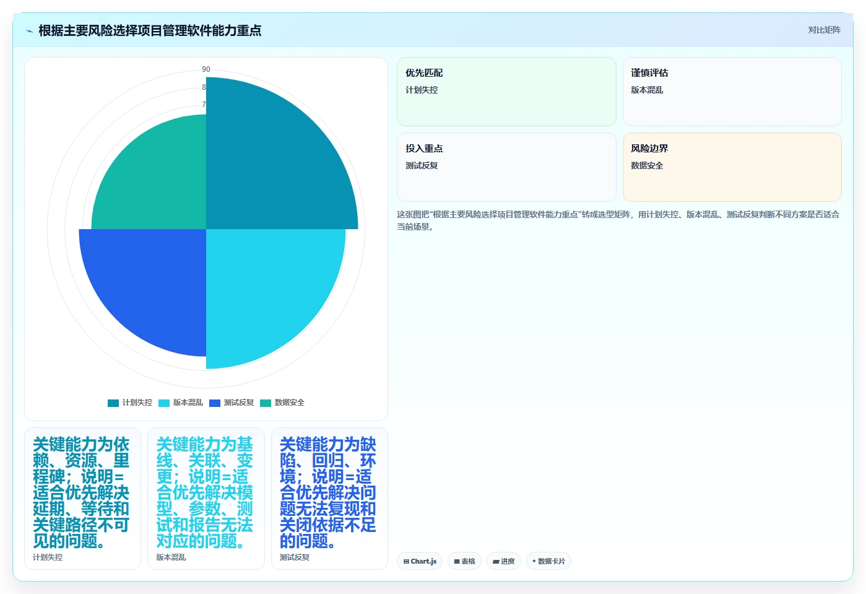The width and height of the screenshot is (866, 594).
Task: Click the description paragraph starting with 这张图把
Action: pos(618,221)
